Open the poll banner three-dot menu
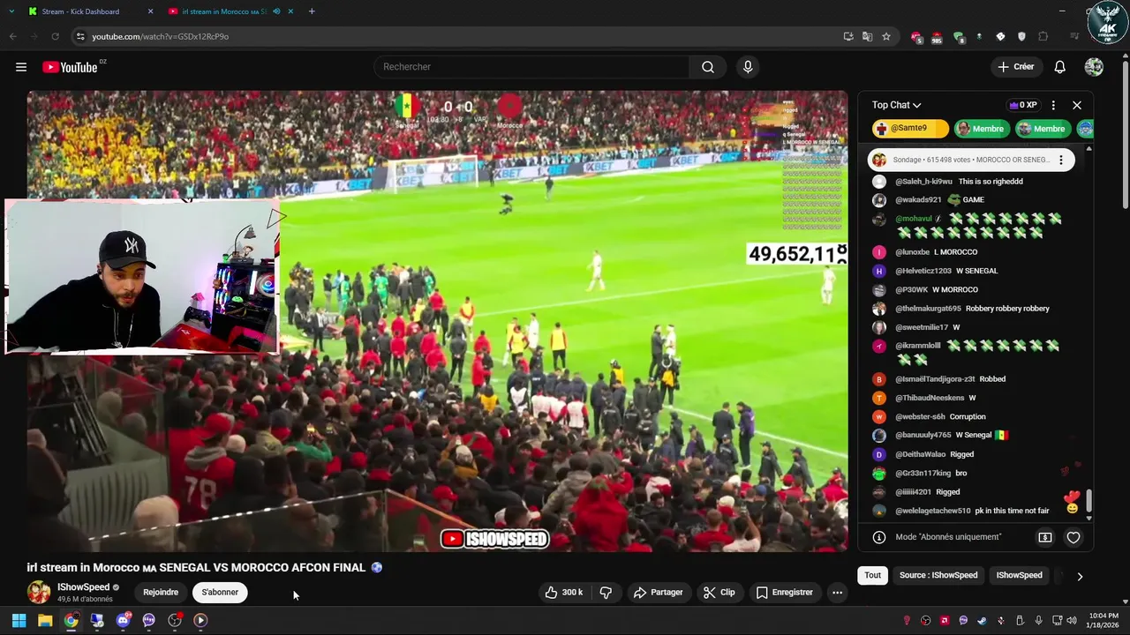The height and width of the screenshot is (635, 1130). click(1061, 160)
